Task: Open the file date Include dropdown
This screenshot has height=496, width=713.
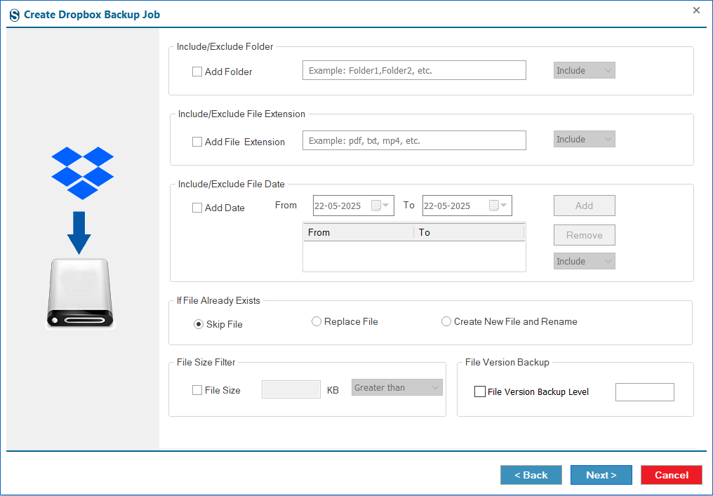Action: pyautogui.click(x=585, y=261)
